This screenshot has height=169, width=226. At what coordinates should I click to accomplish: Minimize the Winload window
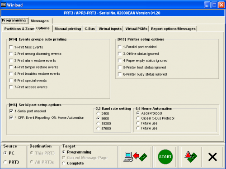(x=207, y=5)
